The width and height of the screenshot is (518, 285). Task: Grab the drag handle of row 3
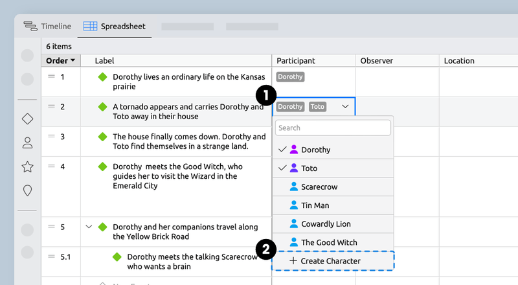point(51,136)
